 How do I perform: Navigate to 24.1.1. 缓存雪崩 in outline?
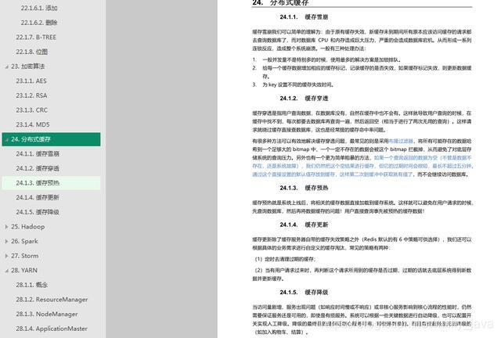pyautogui.click(x=38, y=154)
